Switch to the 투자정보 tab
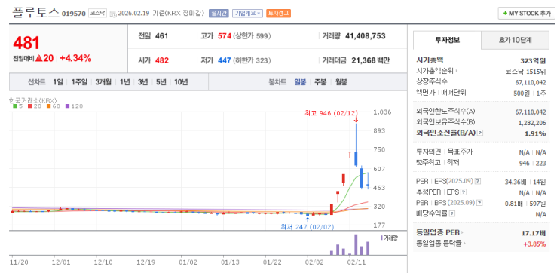The image size is (560, 273). coord(447,40)
